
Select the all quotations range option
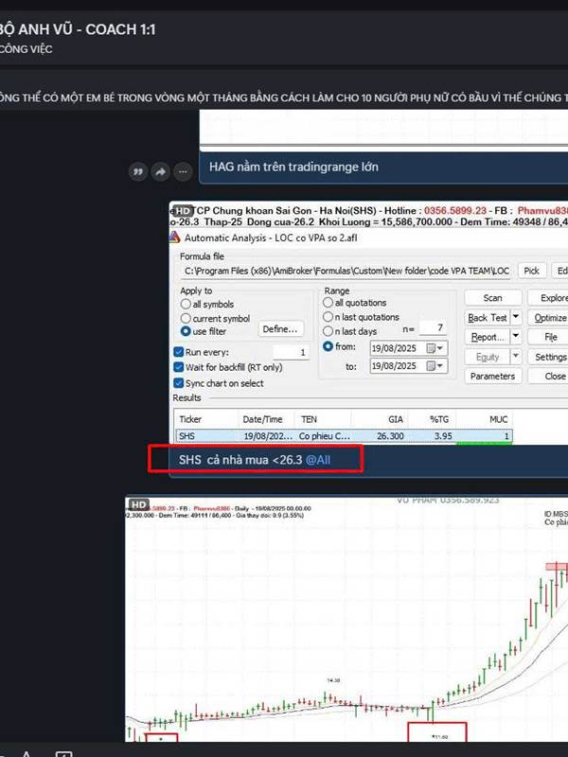click(x=328, y=302)
